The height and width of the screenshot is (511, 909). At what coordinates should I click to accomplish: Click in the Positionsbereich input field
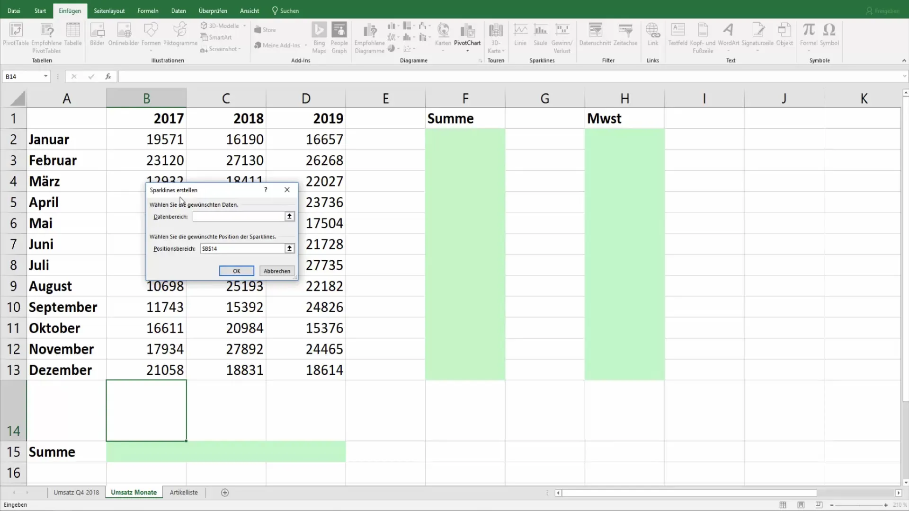tap(242, 248)
